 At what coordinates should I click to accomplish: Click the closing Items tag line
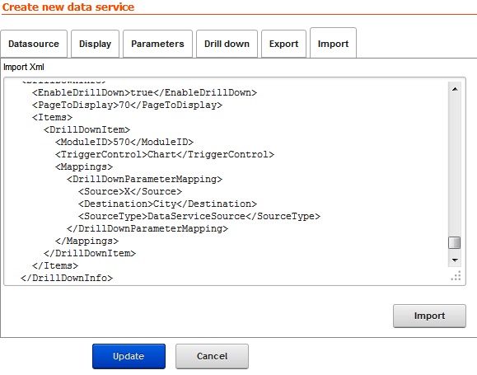55,265
